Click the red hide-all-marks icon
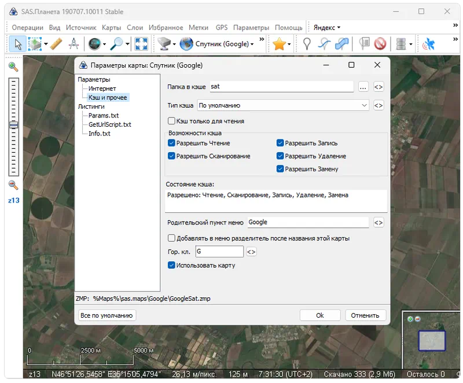The height and width of the screenshot is (383, 463). tap(380, 44)
